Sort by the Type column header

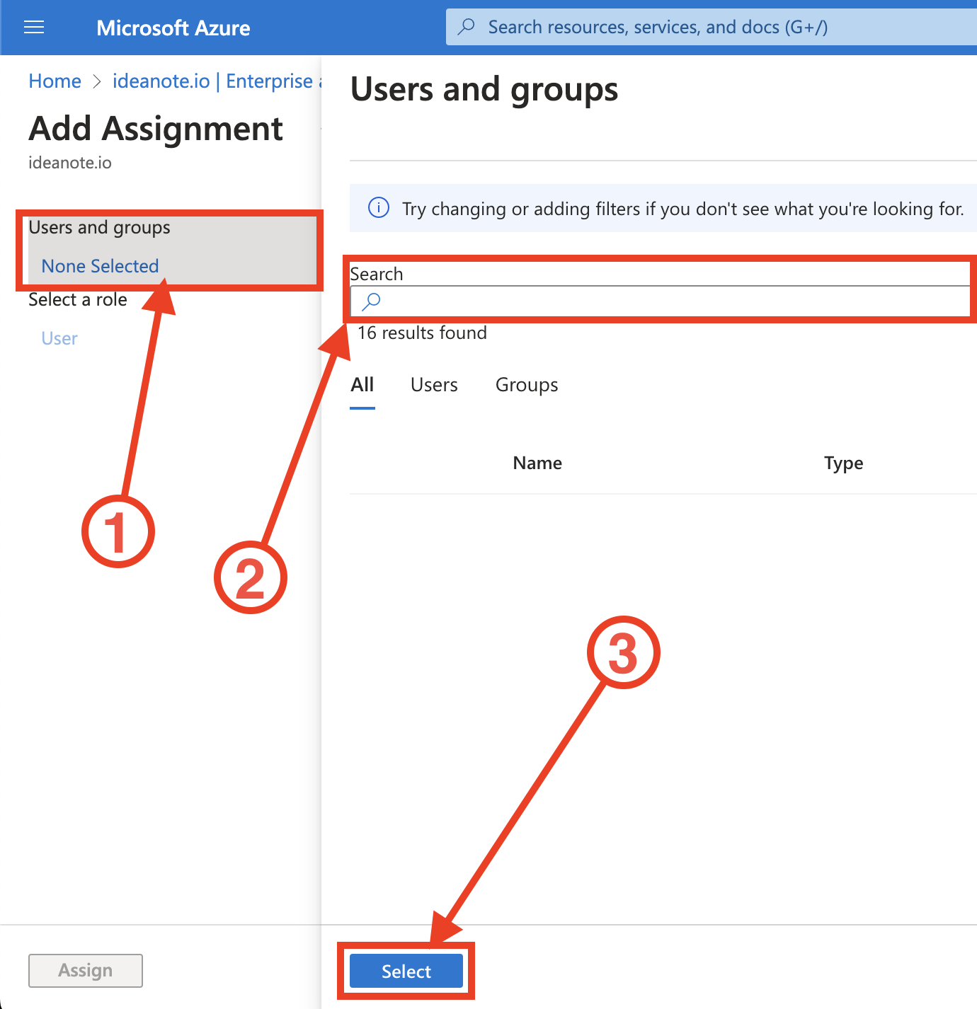(843, 463)
